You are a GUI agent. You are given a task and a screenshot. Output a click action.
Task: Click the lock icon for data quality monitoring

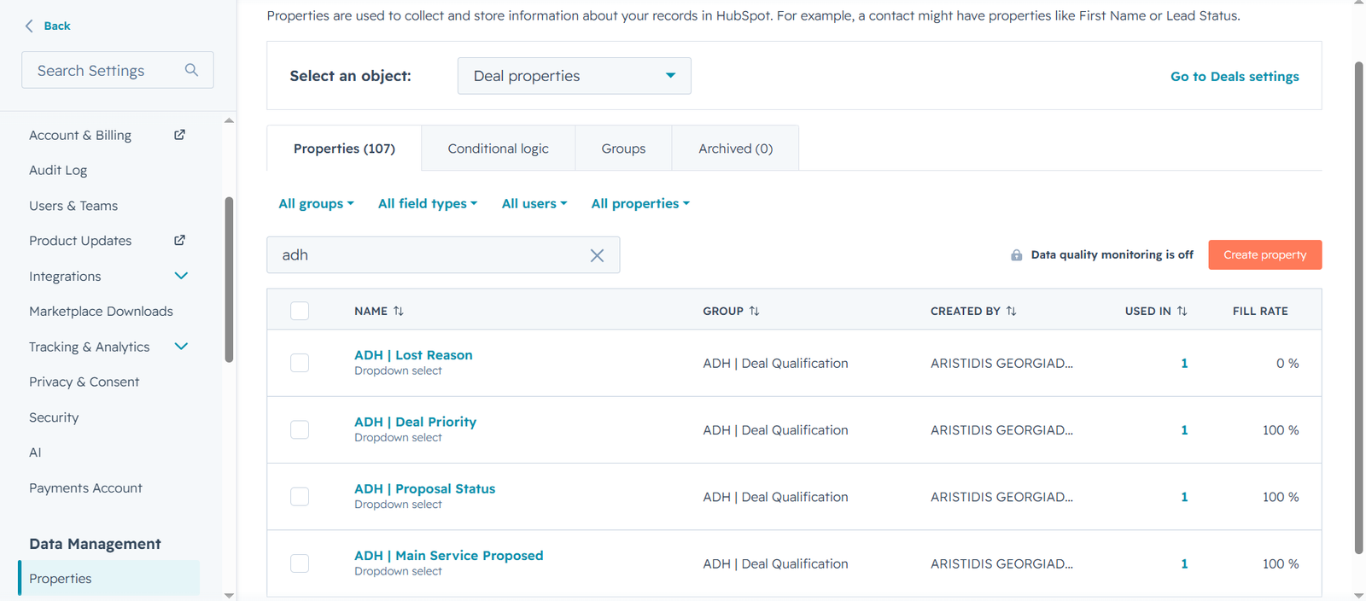pos(1016,255)
